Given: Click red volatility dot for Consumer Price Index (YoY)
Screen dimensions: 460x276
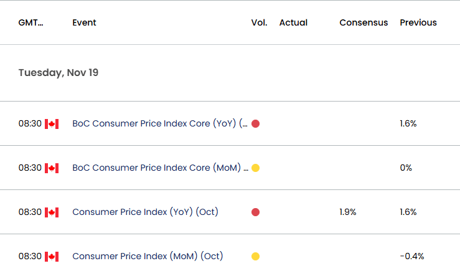Looking at the screenshot, I should (x=256, y=212).
